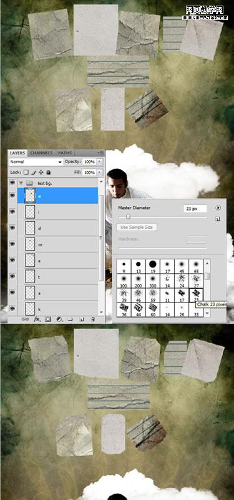Screen dimensions: 234x500
Task: Collapse the text bg. group triangle
Action: [x=21, y=183]
